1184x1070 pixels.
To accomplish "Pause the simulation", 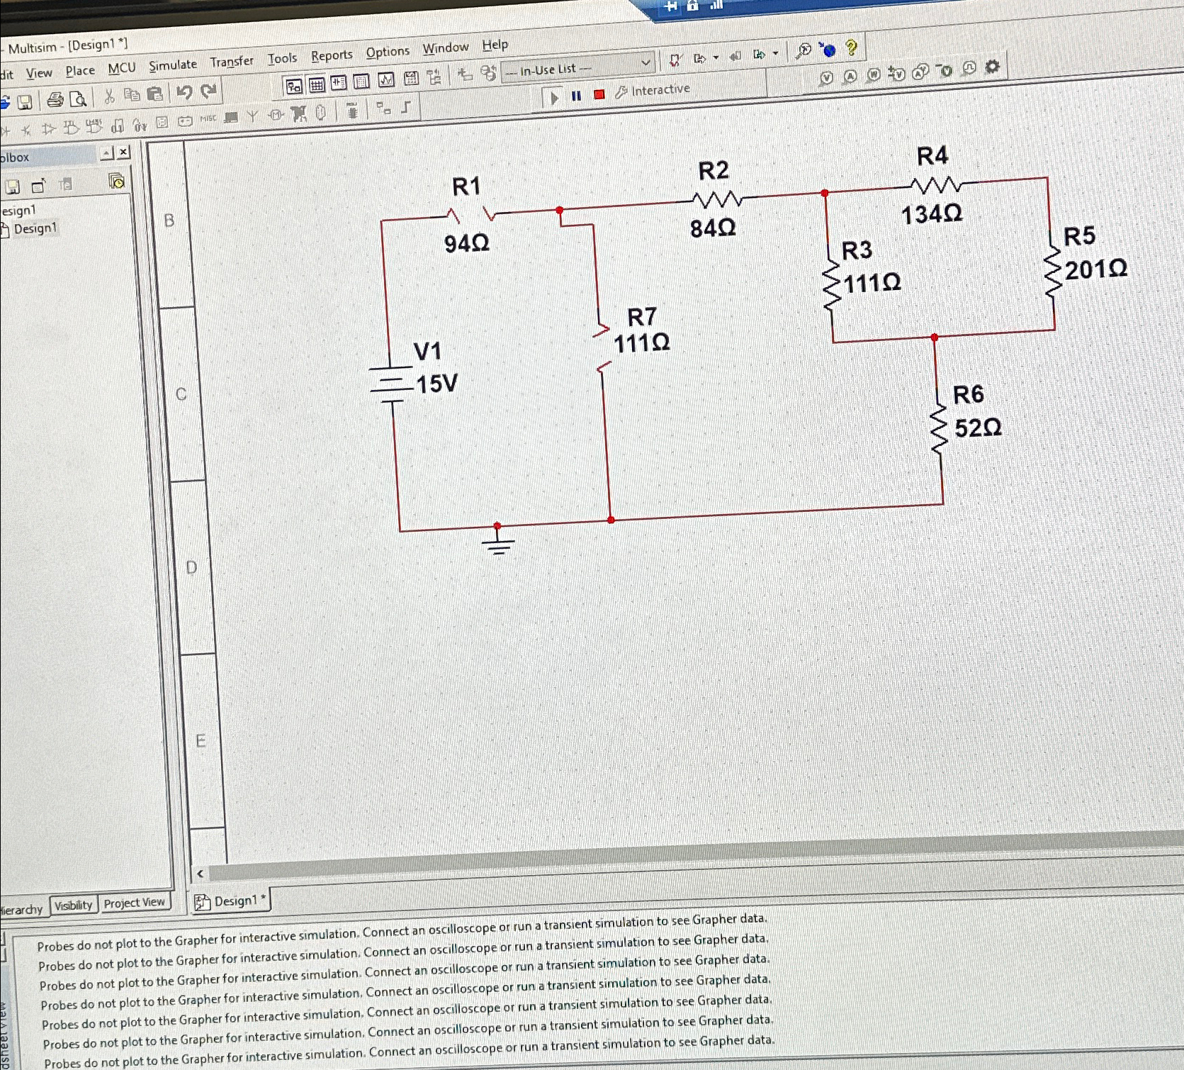I will pos(577,96).
